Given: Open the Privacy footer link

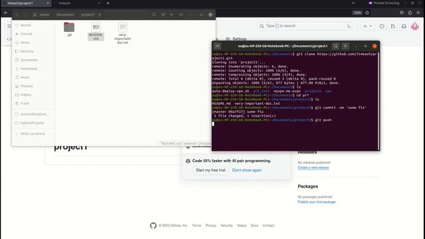Looking at the screenshot, I should [x=211, y=226].
